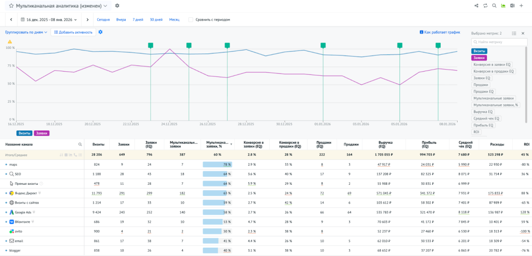The width and height of the screenshot is (532, 256).
Task: Open the search magnifier in top toolbar
Action: 494,6
